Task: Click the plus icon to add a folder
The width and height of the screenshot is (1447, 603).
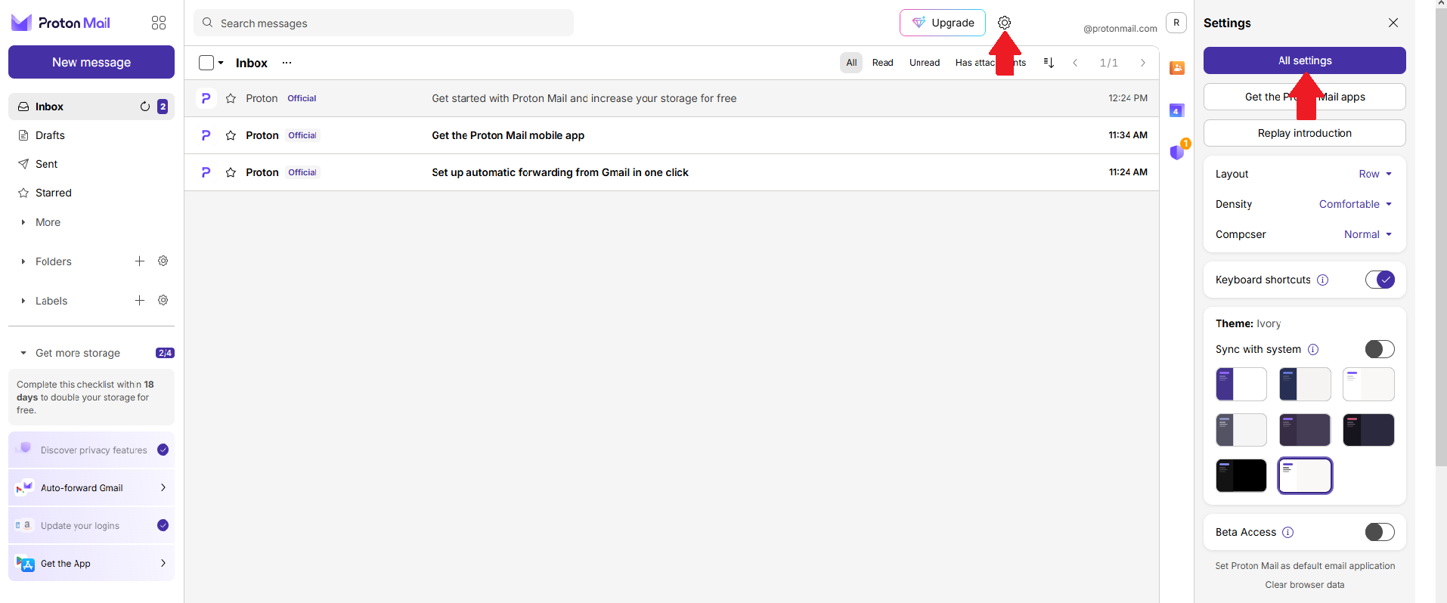Action: click(x=140, y=261)
